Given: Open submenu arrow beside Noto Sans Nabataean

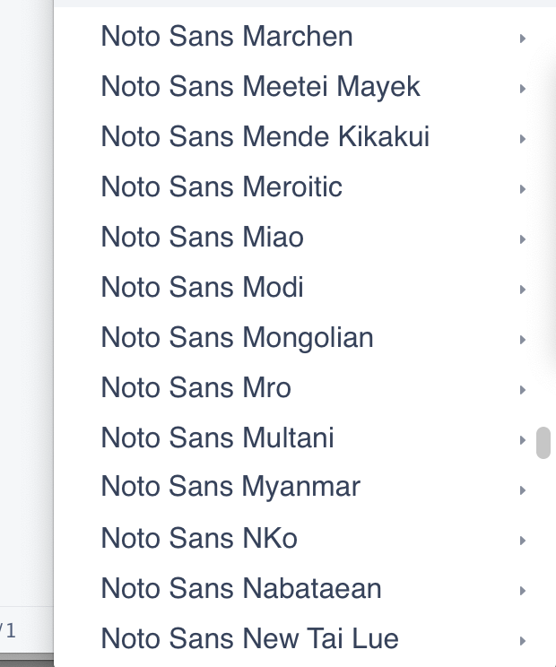Looking at the screenshot, I should click(x=522, y=591).
